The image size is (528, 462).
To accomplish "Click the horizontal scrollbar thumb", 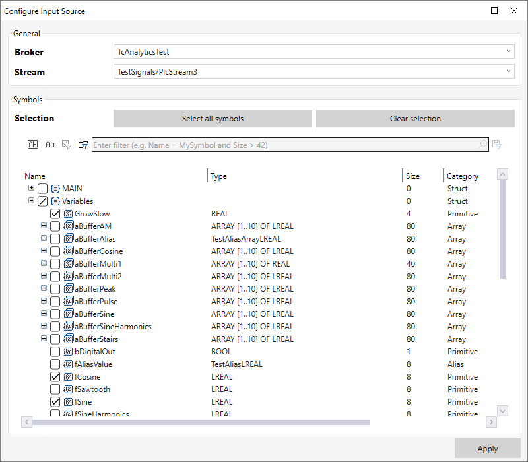I will (201, 422).
